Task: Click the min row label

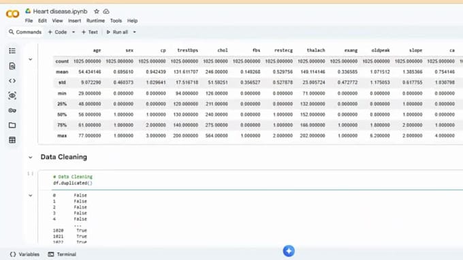Action: click(62, 93)
